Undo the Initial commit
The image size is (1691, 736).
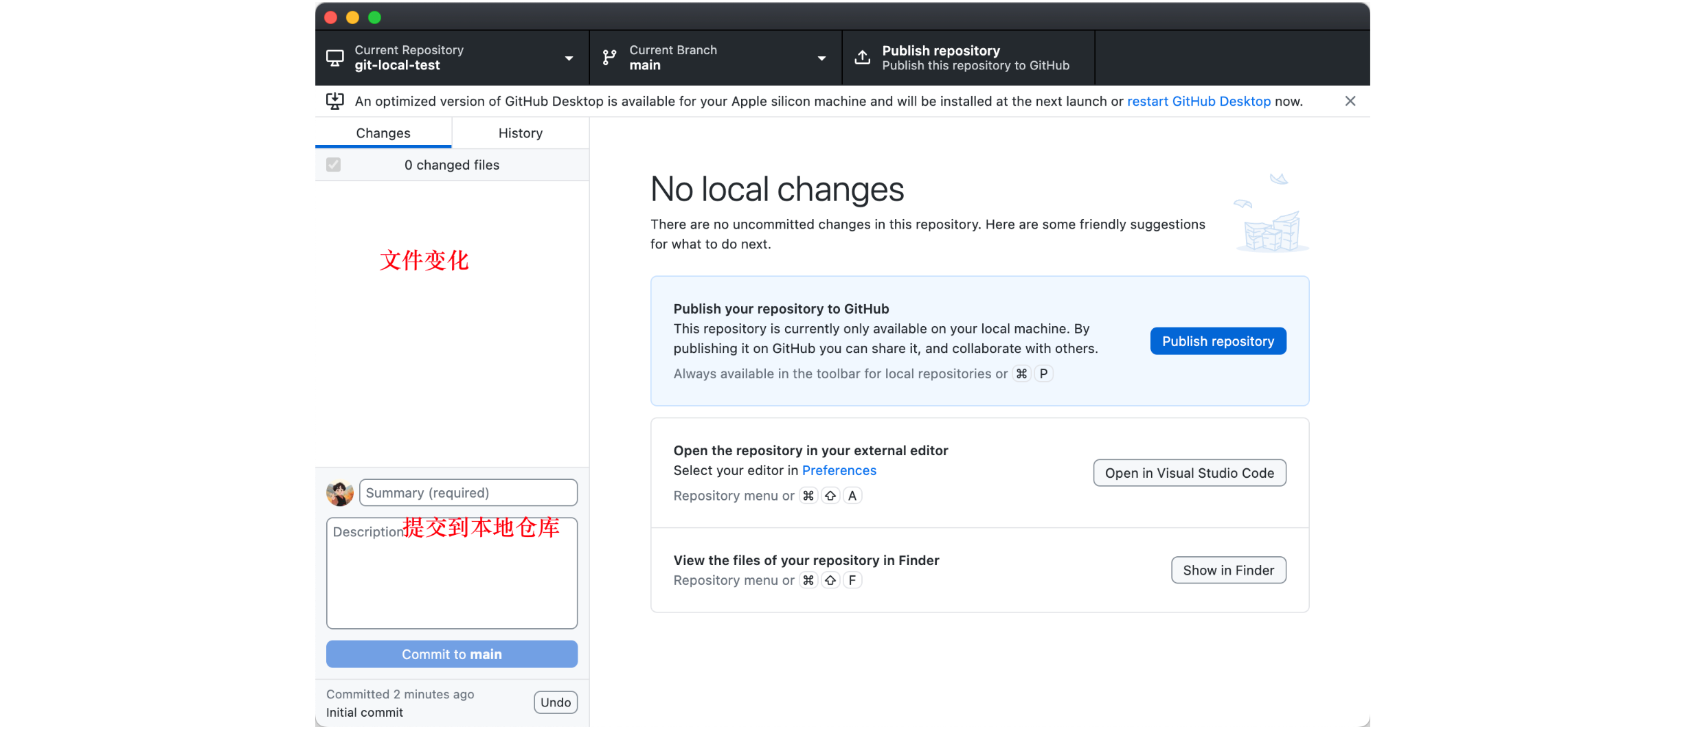555,702
